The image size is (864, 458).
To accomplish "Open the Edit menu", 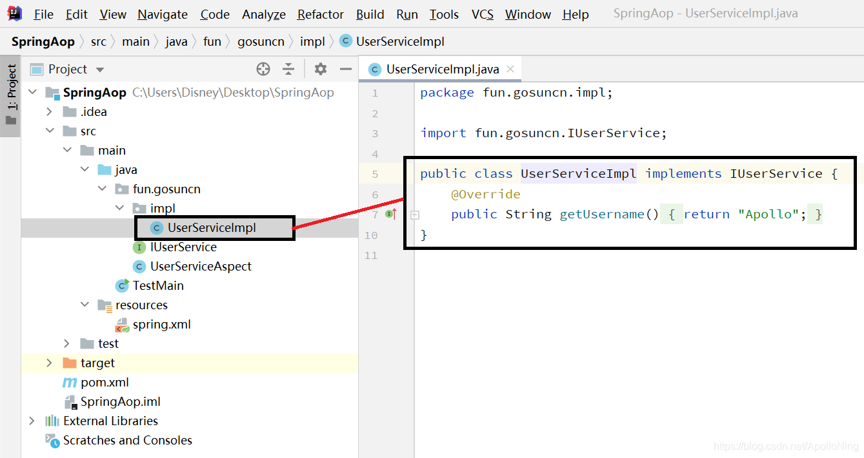I will pyautogui.click(x=77, y=14).
